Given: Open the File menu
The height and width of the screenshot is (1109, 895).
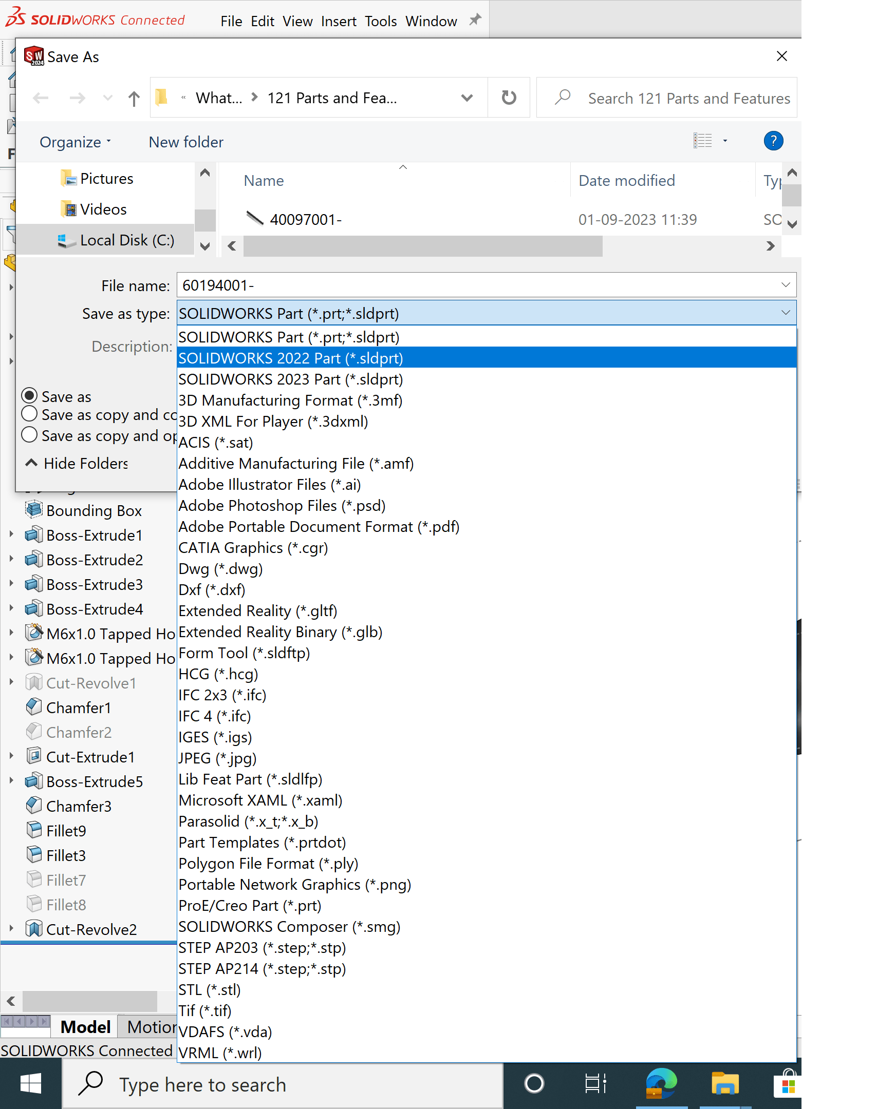Looking at the screenshot, I should pos(231,21).
